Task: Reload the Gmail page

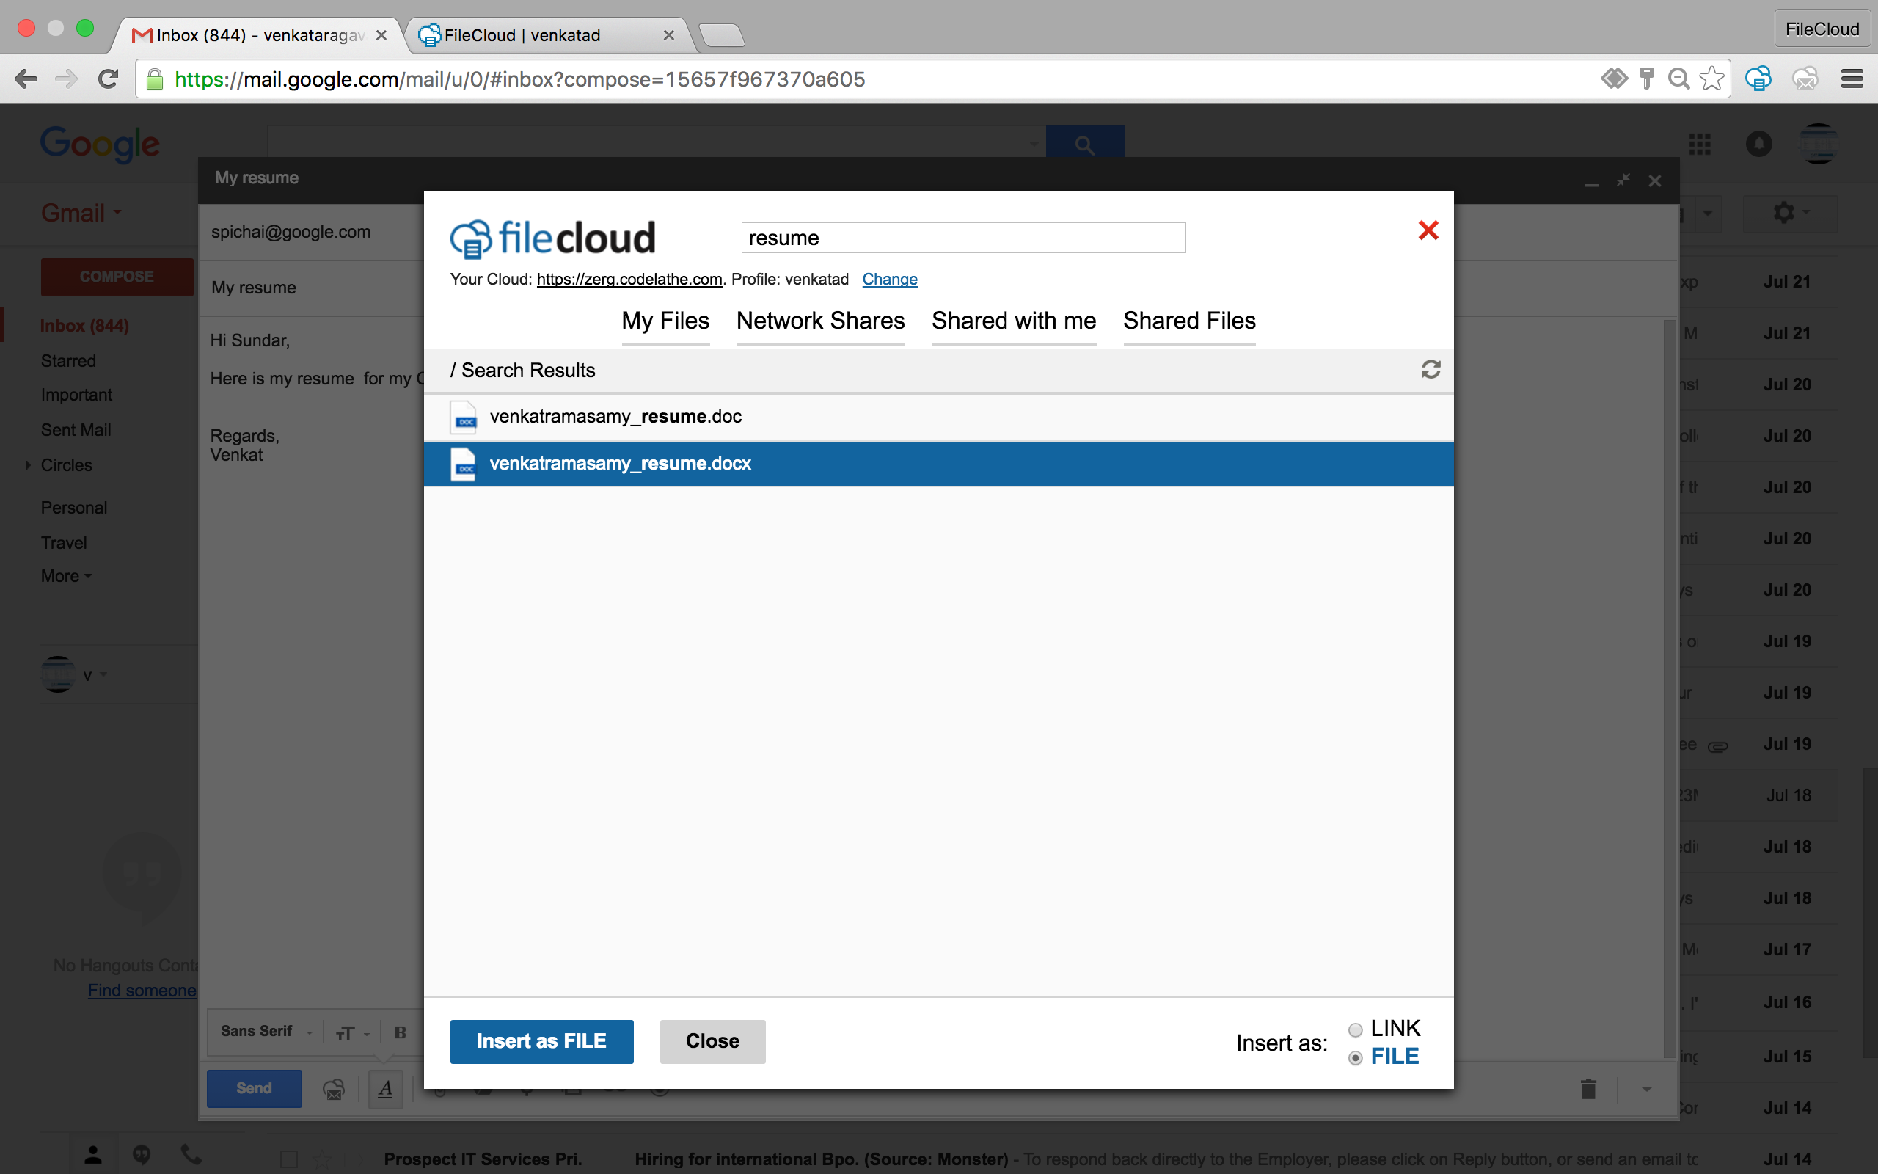Action: [x=108, y=79]
